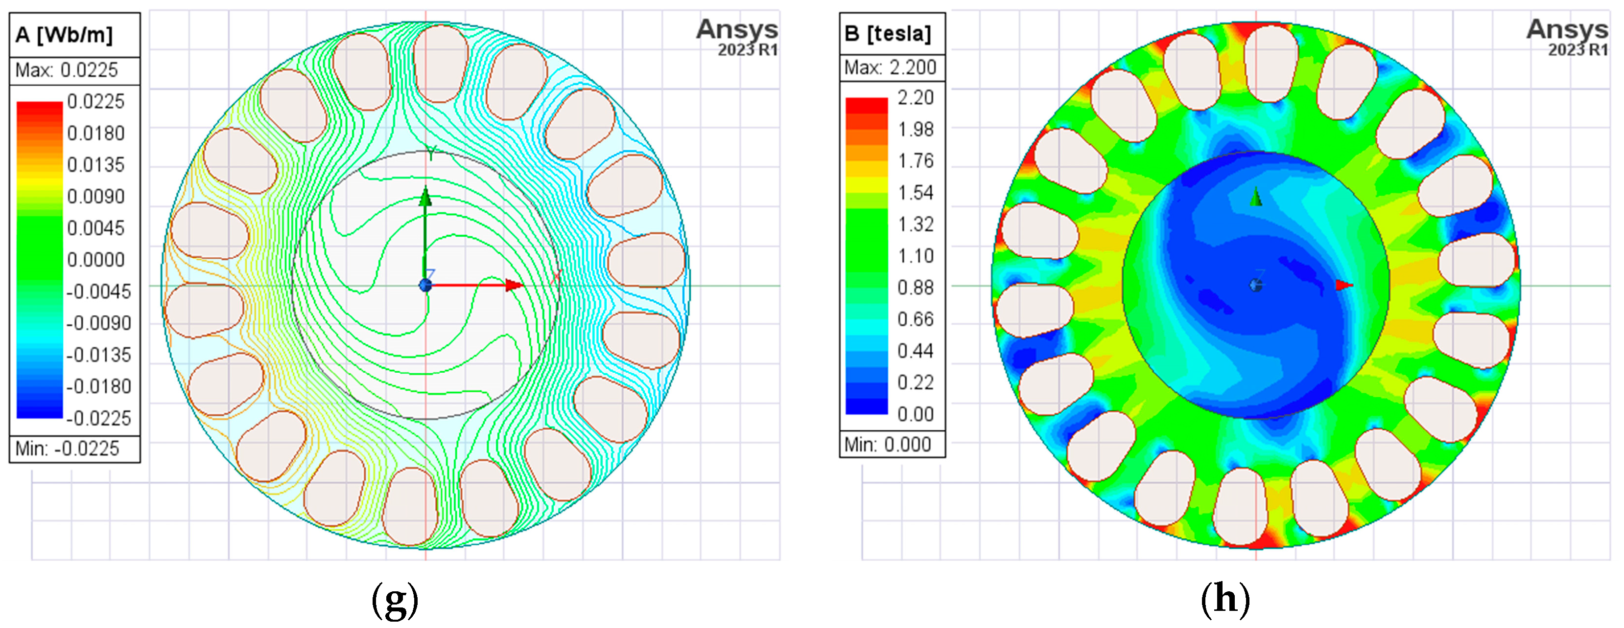
Task: Click the 1.10 value on the B legend
Action: [916, 256]
